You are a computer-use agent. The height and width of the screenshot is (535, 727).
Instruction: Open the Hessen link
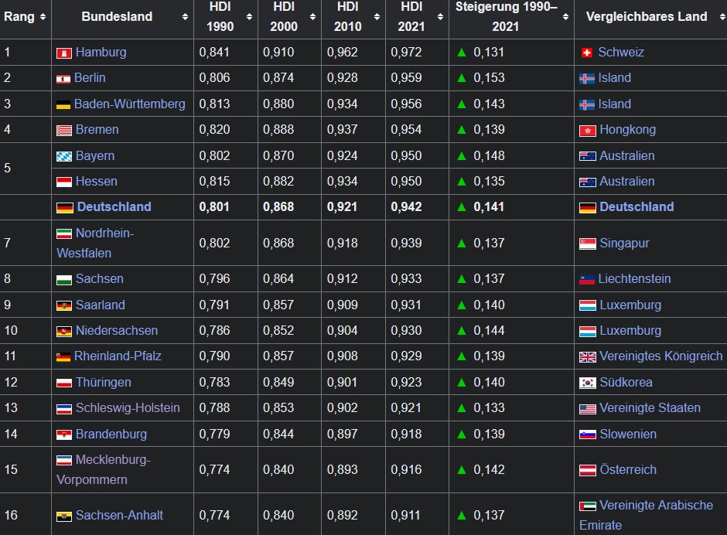[x=96, y=181]
